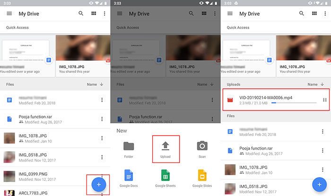Open IMG_0399.PNG file in the first screenshot
Screen dimensions: 331x196
tap(55, 177)
